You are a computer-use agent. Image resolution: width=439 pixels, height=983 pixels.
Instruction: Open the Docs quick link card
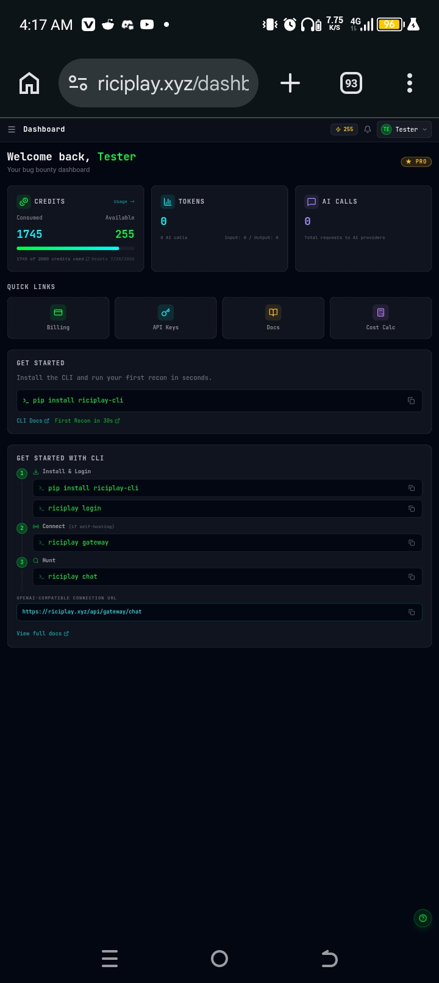[x=273, y=318]
